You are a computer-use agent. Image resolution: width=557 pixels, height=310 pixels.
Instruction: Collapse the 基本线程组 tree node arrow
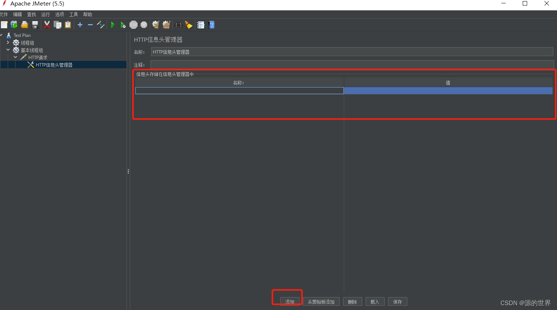8,50
